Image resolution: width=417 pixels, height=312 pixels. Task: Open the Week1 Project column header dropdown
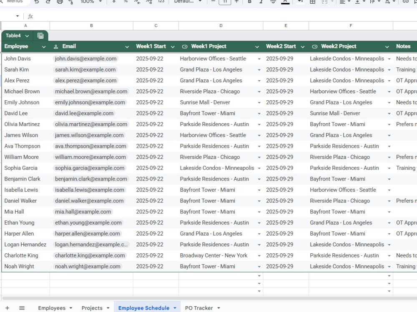click(257, 47)
